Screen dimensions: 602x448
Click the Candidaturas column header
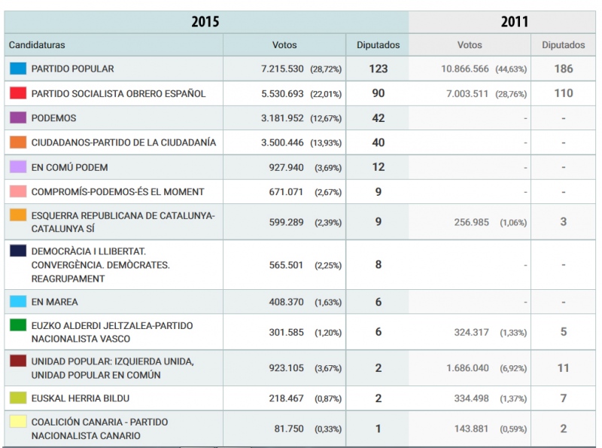point(37,45)
